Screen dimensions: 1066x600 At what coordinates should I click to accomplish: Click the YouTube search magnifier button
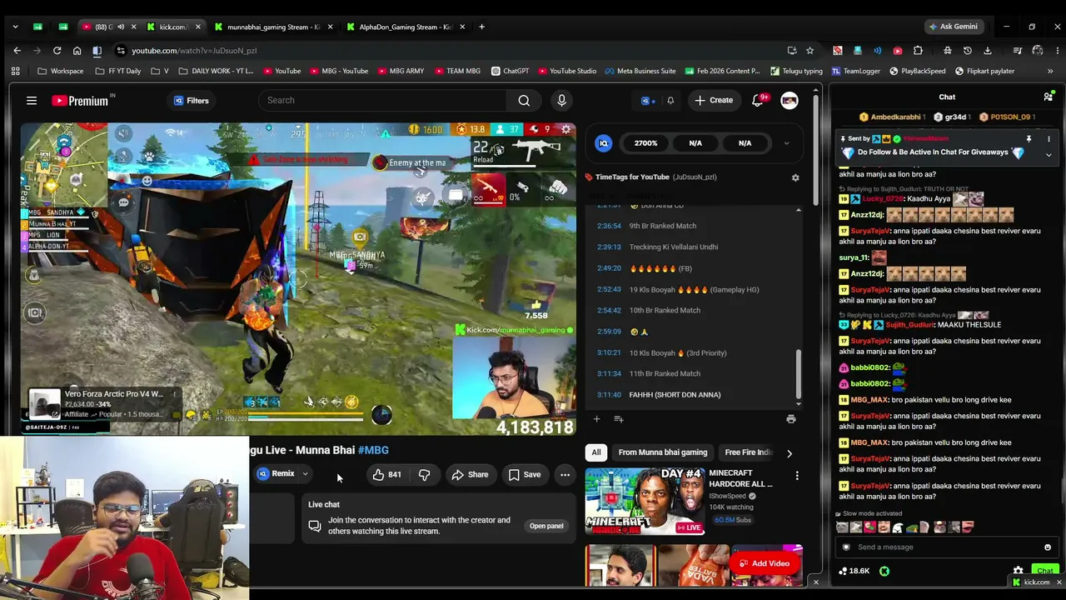click(524, 101)
